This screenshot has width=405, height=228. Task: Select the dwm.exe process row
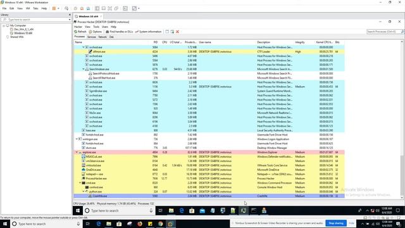(209, 148)
